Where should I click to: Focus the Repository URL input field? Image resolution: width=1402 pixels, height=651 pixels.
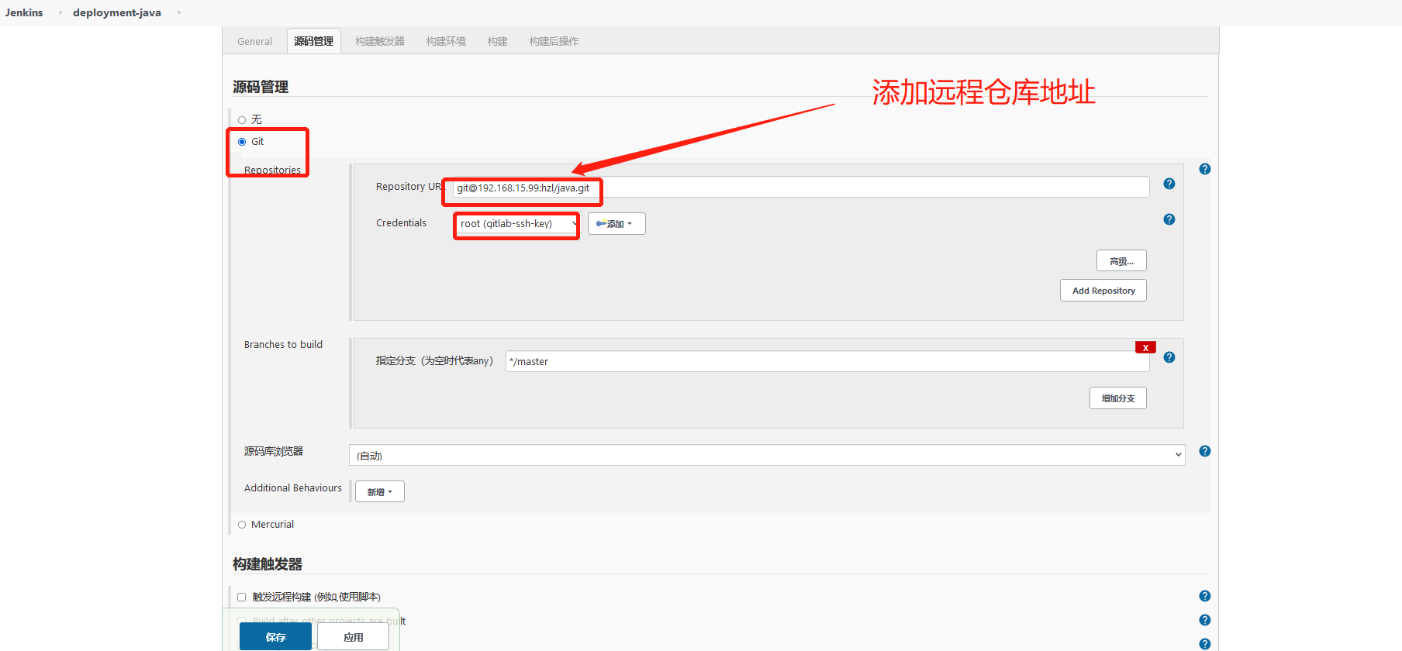click(801, 187)
